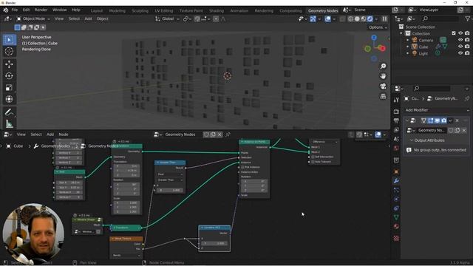Image resolution: width=473 pixels, height=266 pixels.
Task: Click the viewport pan hand icon
Action: [383, 76]
